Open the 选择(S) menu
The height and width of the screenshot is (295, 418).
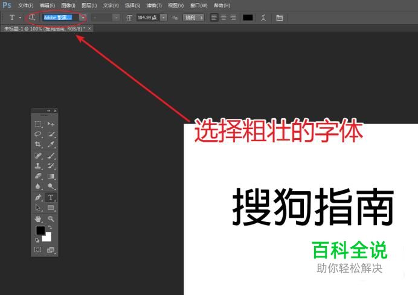pos(132,5)
